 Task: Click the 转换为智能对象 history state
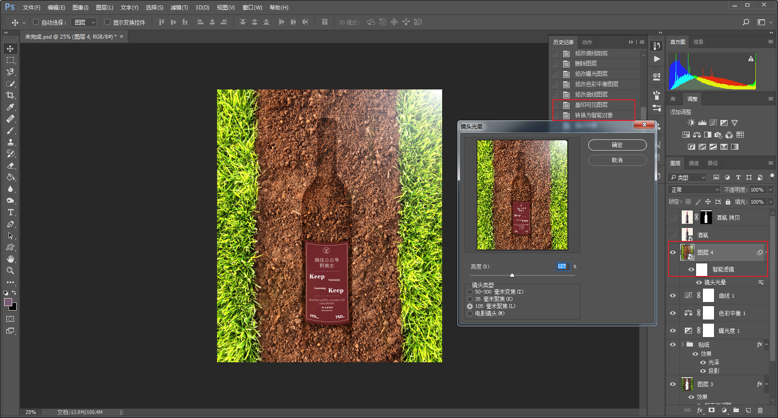[594, 116]
